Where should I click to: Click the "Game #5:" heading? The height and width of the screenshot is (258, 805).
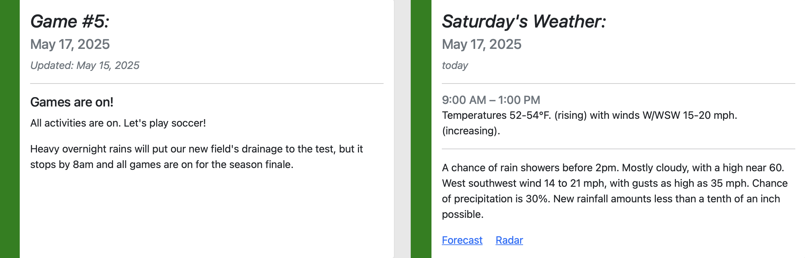pos(70,21)
